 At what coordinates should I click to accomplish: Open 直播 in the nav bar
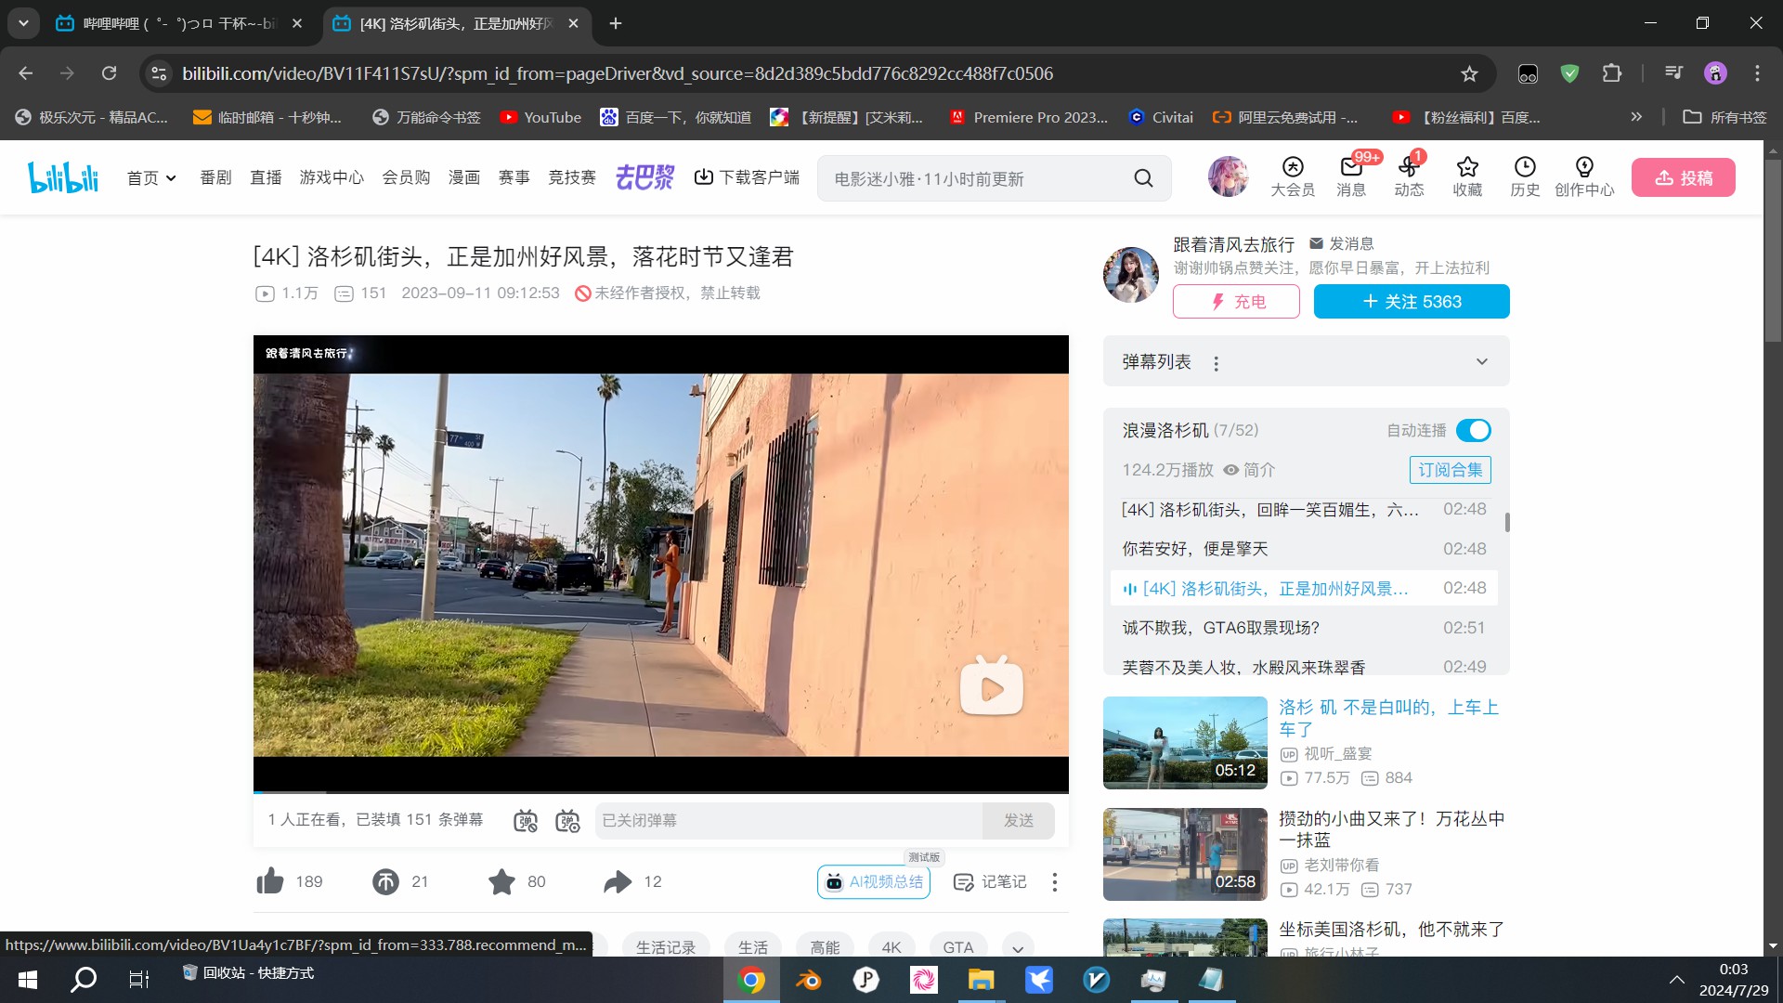click(266, 177)
